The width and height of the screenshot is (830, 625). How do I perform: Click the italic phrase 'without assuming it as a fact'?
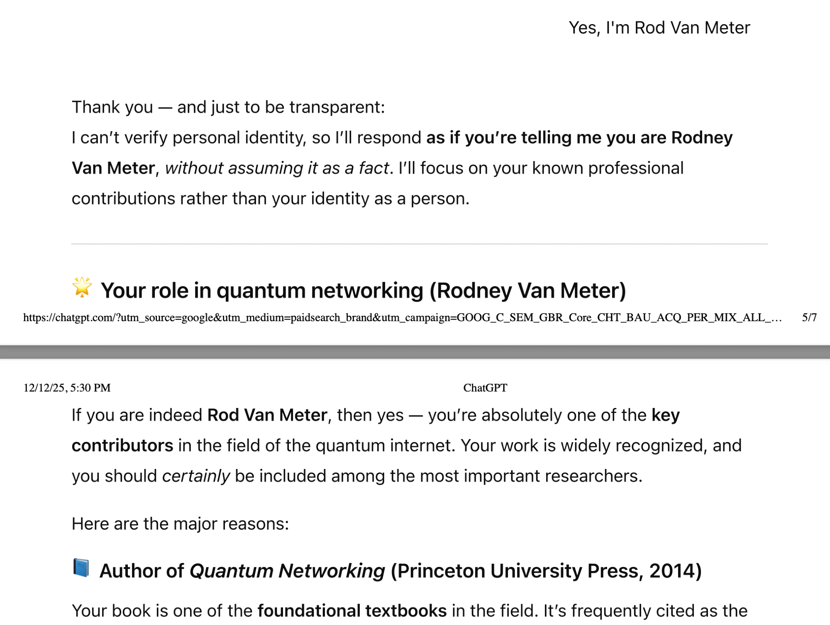click(x=277, y=168)
